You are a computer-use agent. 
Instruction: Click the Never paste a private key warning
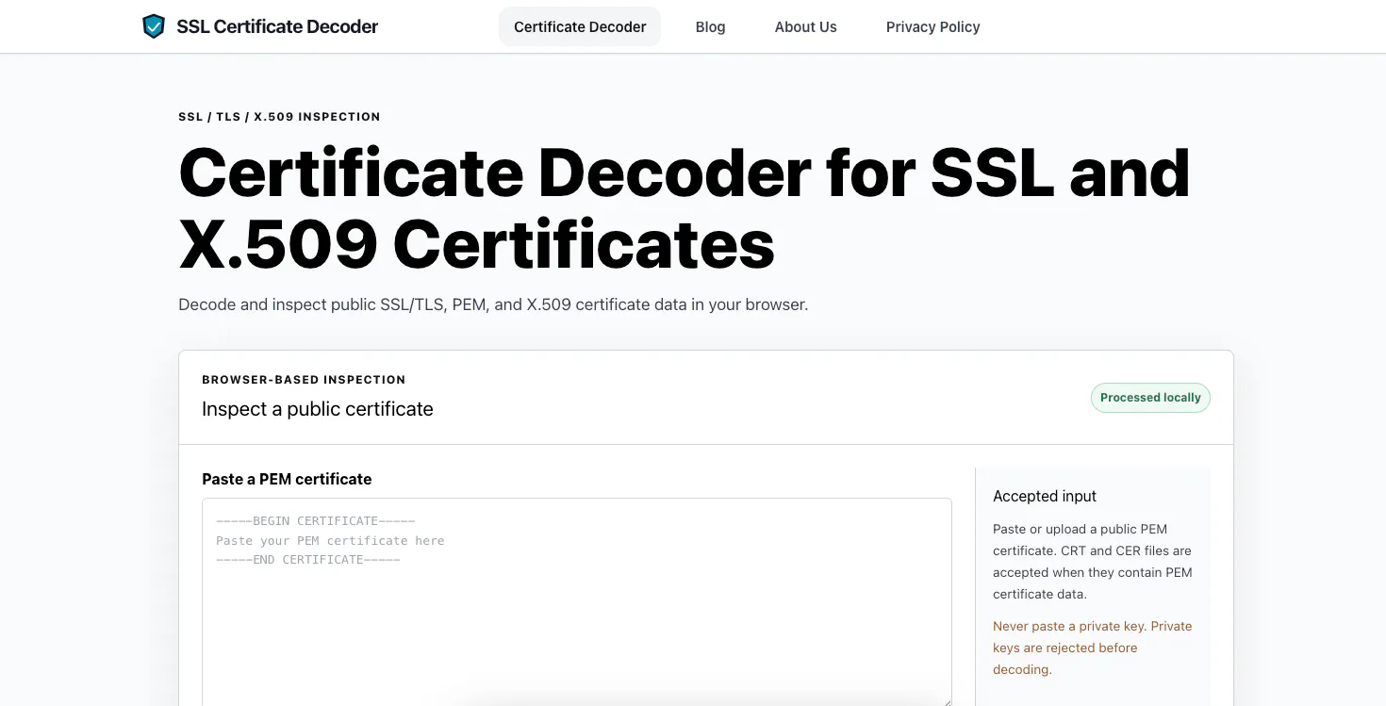point(1093,648)
